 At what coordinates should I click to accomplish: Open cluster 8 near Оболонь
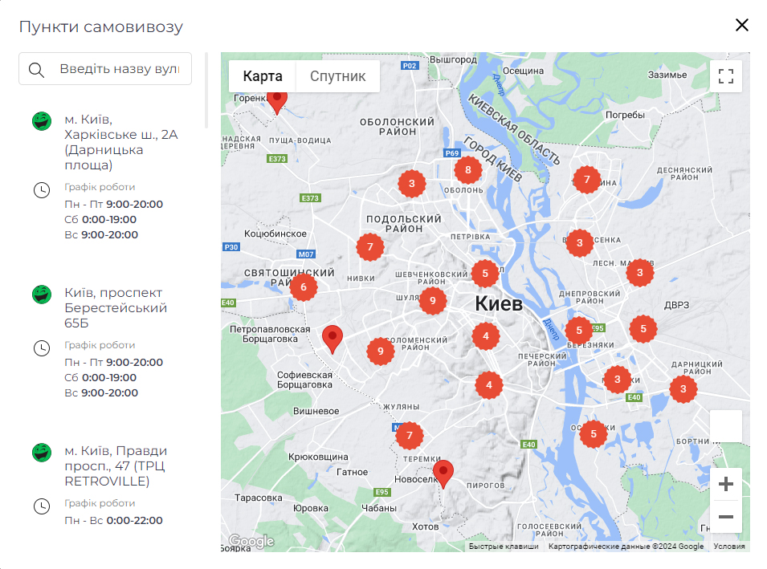[x=468, y=169]
